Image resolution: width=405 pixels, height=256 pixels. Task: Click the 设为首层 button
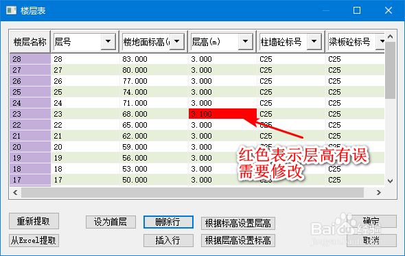tap(111, 222)
